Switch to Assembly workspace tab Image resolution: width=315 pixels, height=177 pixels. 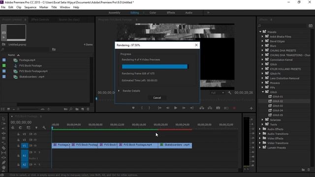114,13
